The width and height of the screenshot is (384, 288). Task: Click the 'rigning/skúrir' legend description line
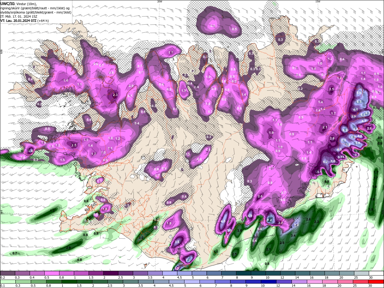tap(35, 8)
